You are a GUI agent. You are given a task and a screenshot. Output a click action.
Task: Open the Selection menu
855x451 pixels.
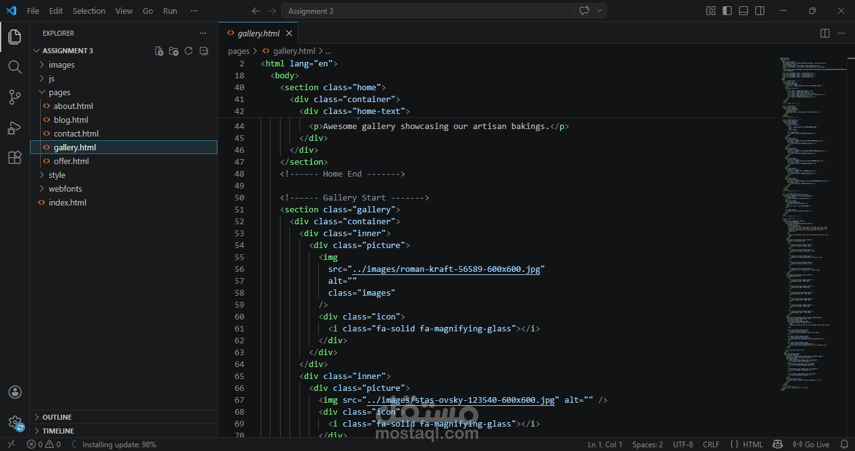pos(89,11)
